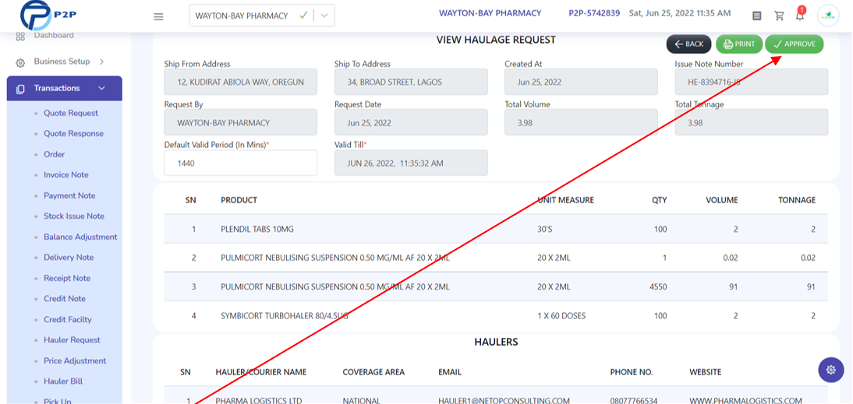Image resolution: width=853 pixels, height=404 pixels.
Task: Select the SYMBICORT TURBOHALER 80/4.5UG row
Action: click(496, 315)
